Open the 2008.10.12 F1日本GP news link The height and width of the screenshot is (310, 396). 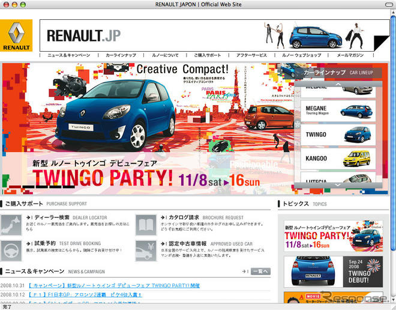tap(85, 295)
